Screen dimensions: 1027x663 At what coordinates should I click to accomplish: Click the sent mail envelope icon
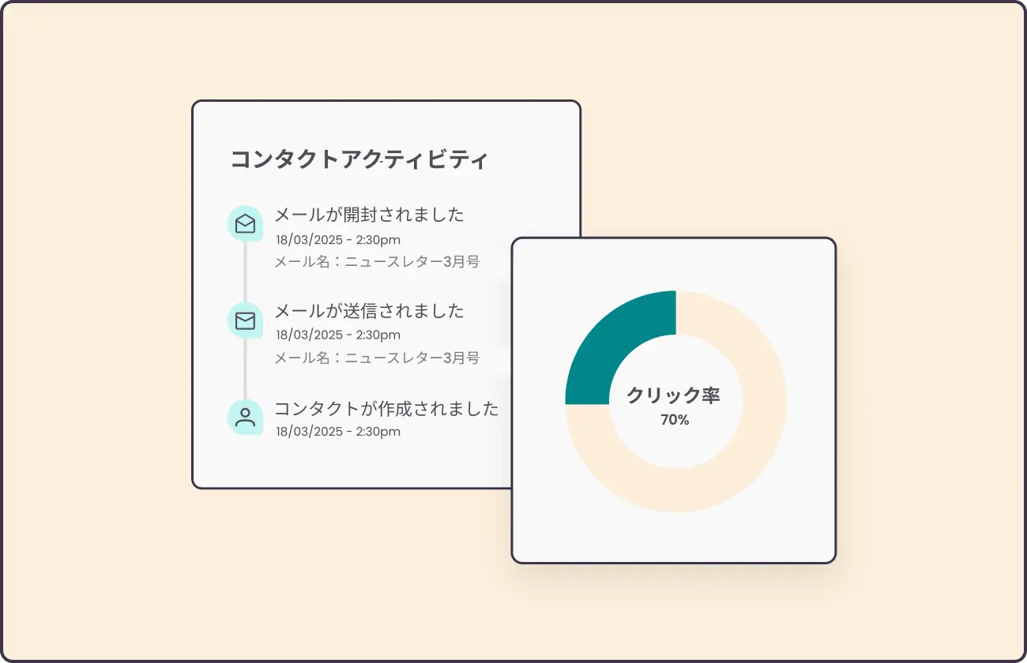click(246, 320)
